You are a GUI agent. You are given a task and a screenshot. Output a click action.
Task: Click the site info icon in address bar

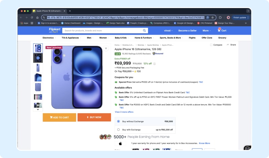tap(44, 17)
